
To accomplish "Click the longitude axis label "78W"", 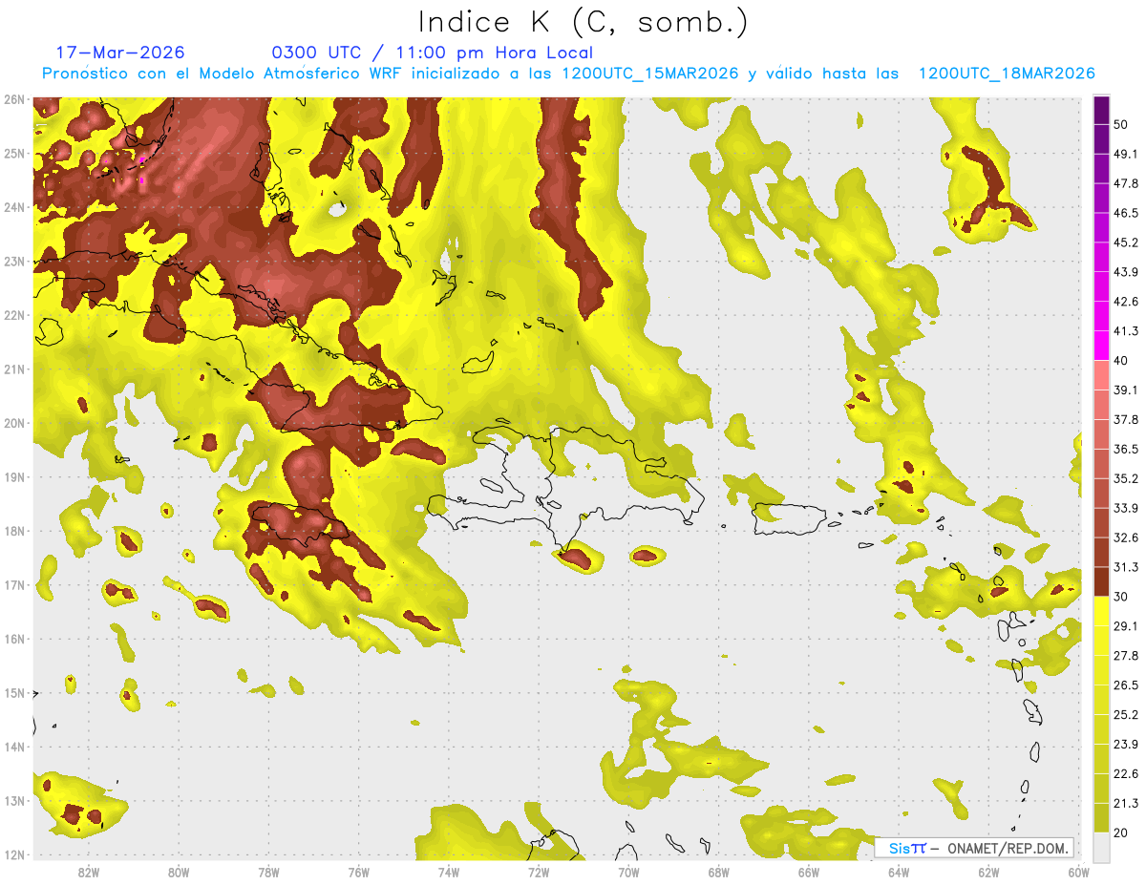I will click(268, 872).
